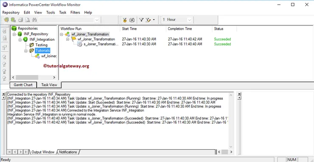Screen dimensions: 314x162
Task: Open the Edit menu
Action: [x=27, y=12]
